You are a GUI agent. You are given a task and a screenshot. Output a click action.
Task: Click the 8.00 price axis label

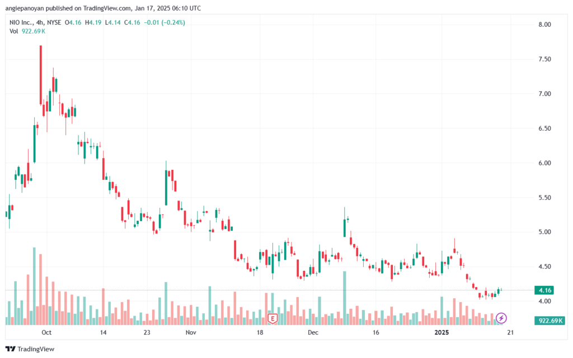[544, 25]
